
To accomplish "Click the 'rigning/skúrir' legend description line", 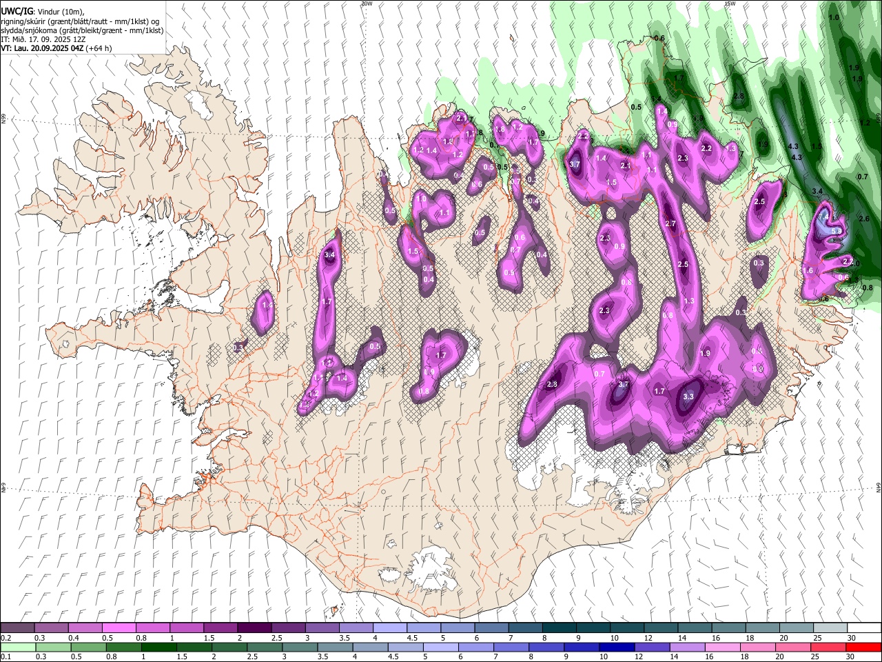I will 81,21.
